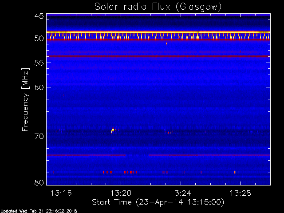The image size is (284, 213).
Task: Click the 50 frequency tick label
Action: click(39, 39)
